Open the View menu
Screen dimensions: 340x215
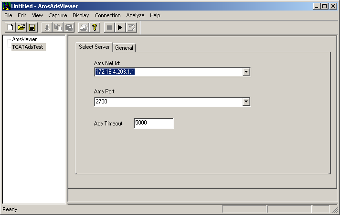tap(37, 15)
